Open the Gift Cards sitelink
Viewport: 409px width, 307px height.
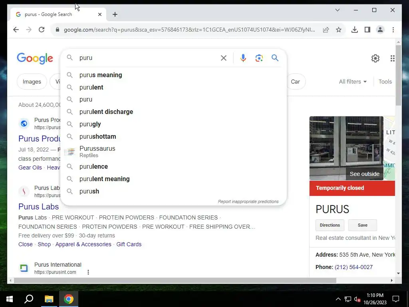129,244
